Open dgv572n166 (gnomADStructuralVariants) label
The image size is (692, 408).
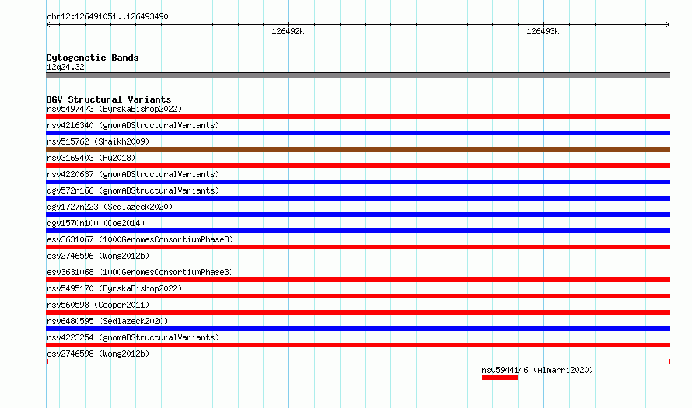tap(133, 190)
